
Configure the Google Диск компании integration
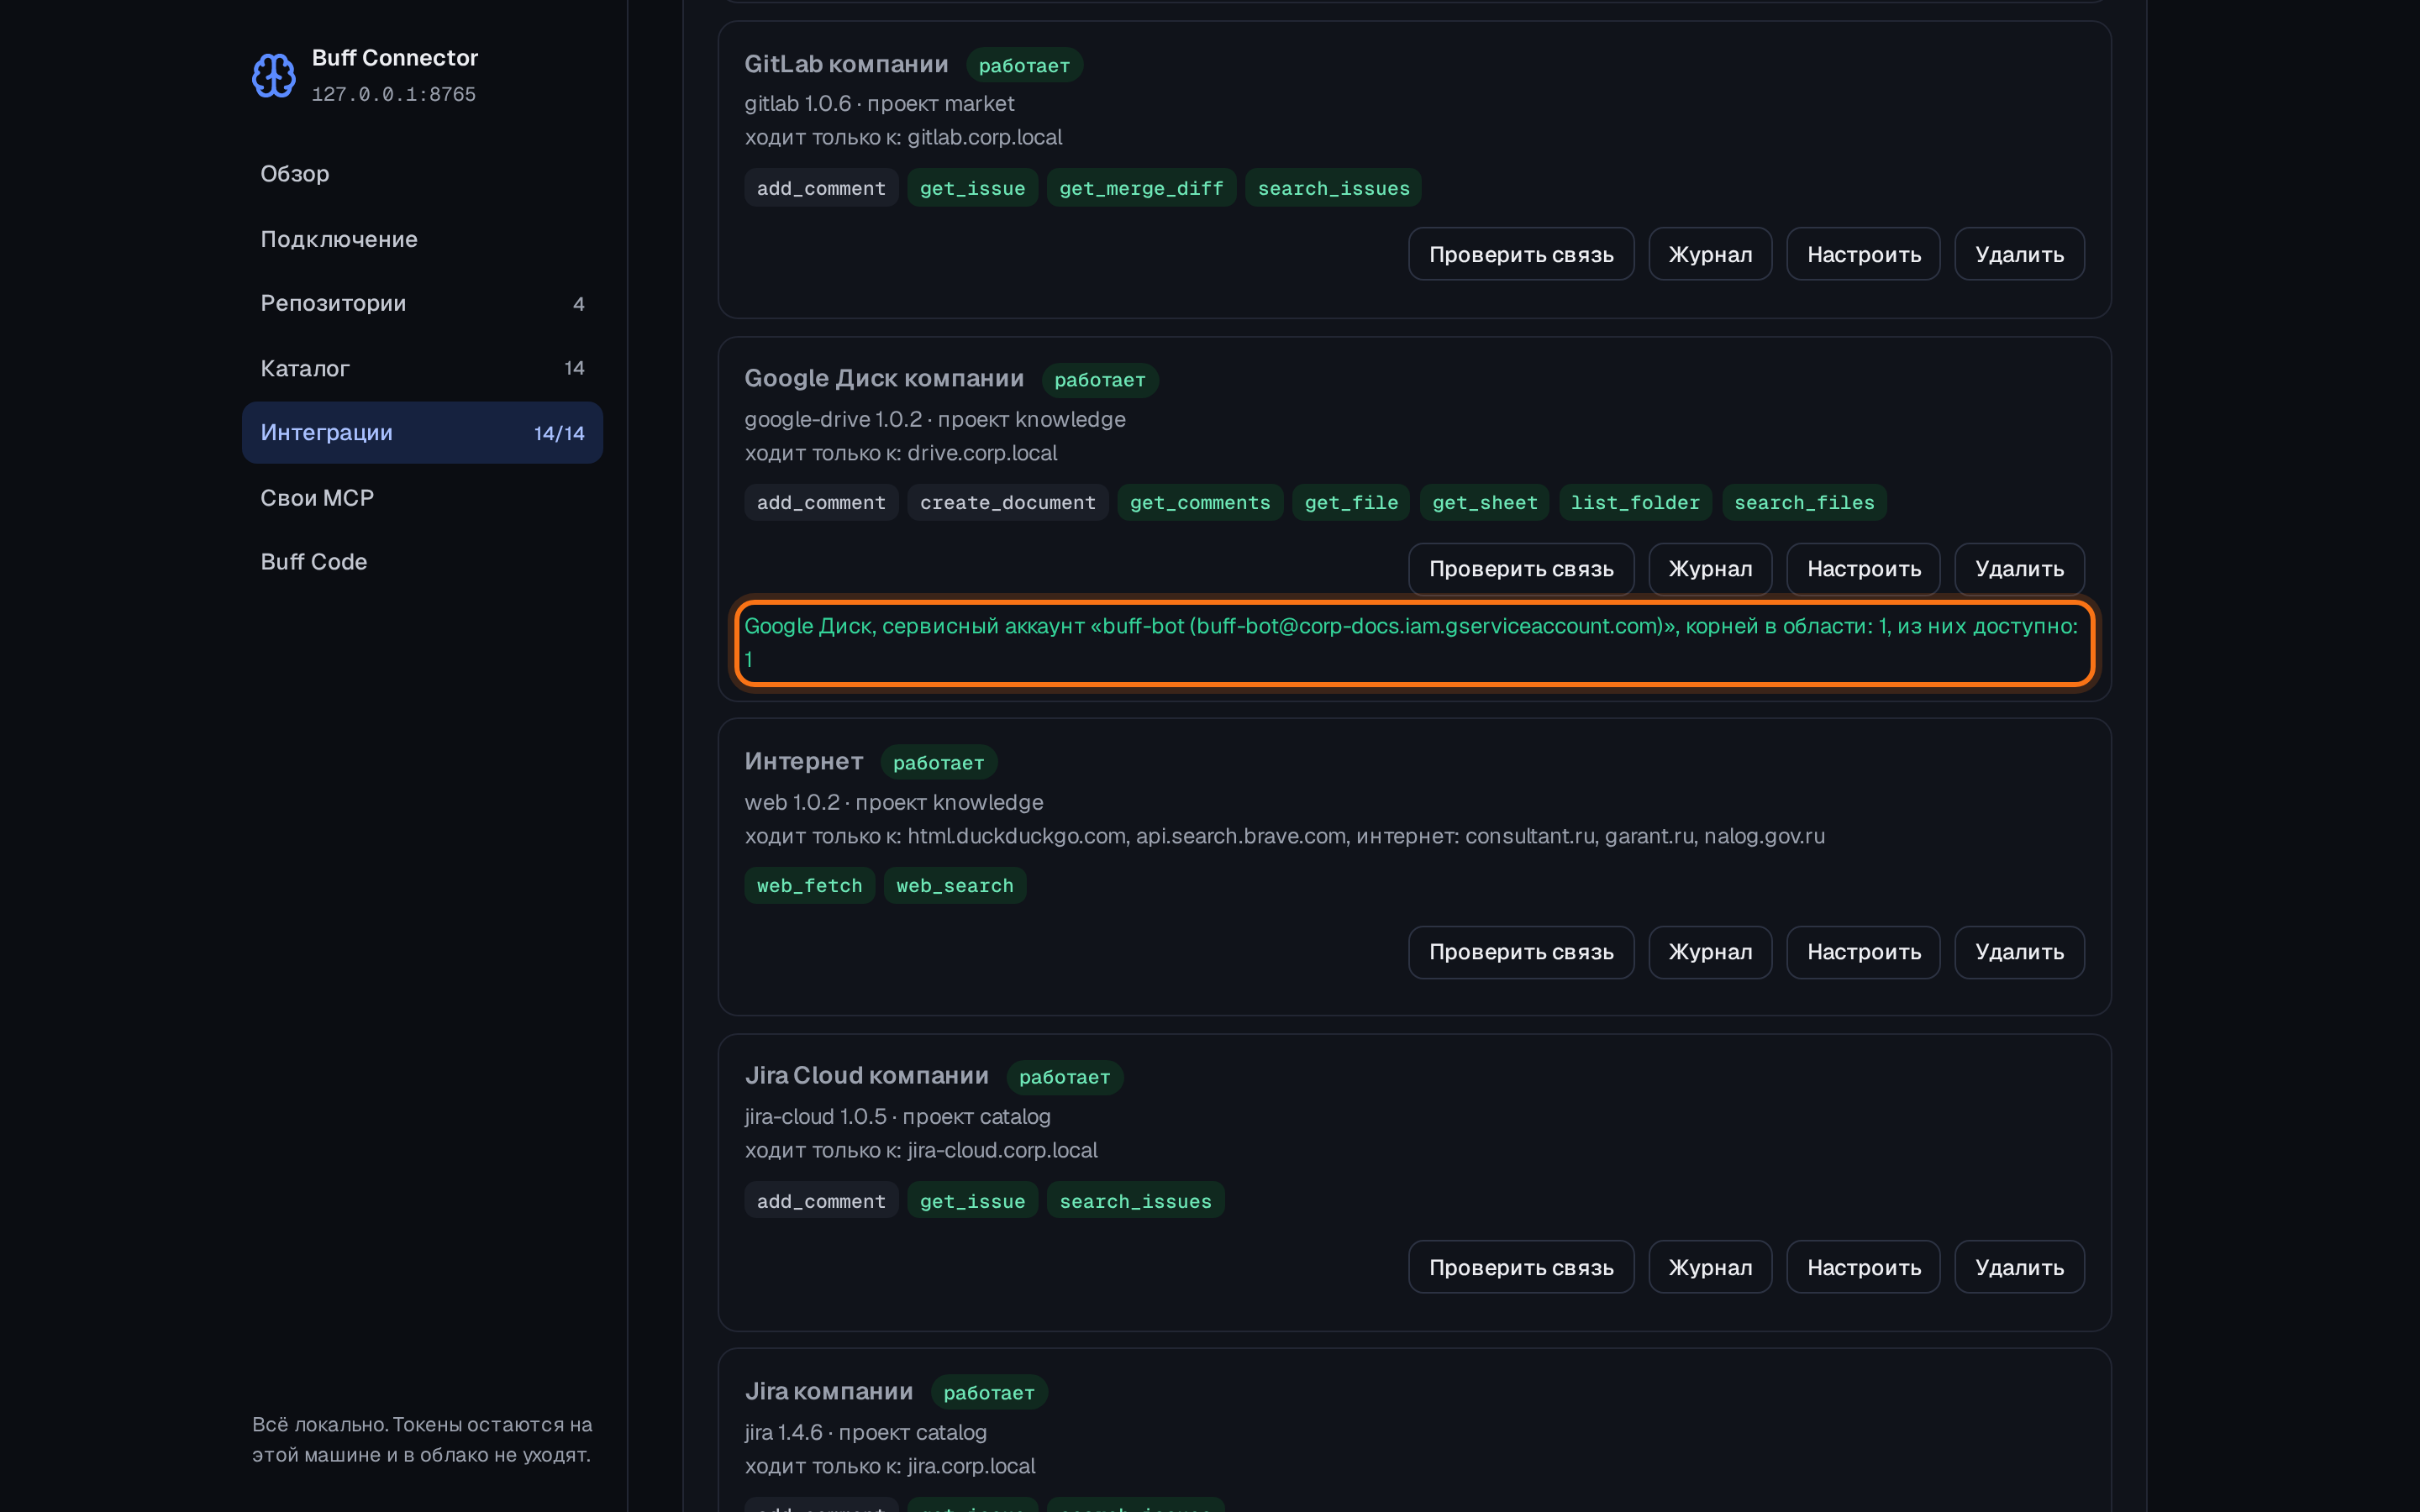(x=1864, y=569)
